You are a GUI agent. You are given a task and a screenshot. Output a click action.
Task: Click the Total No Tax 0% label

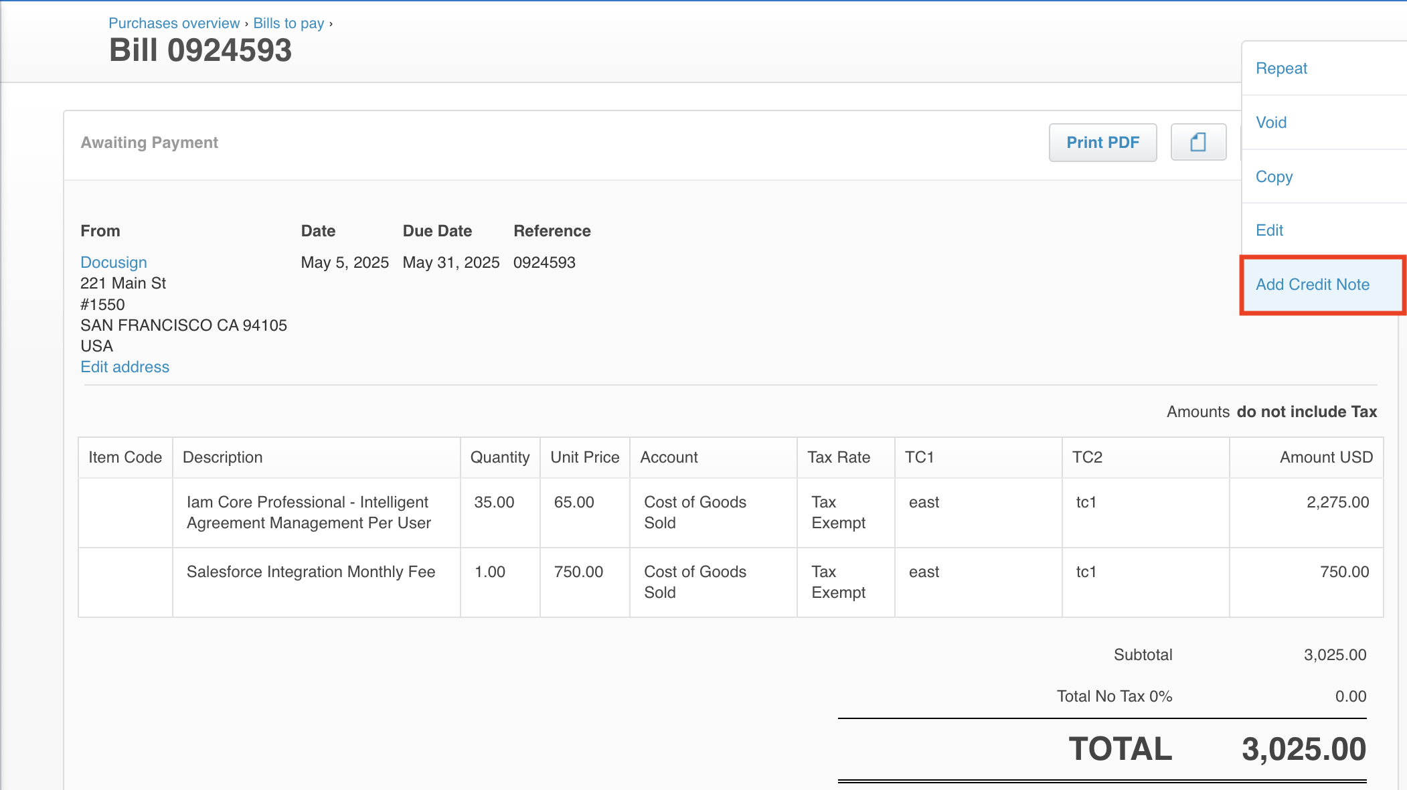click(1114, 696)
